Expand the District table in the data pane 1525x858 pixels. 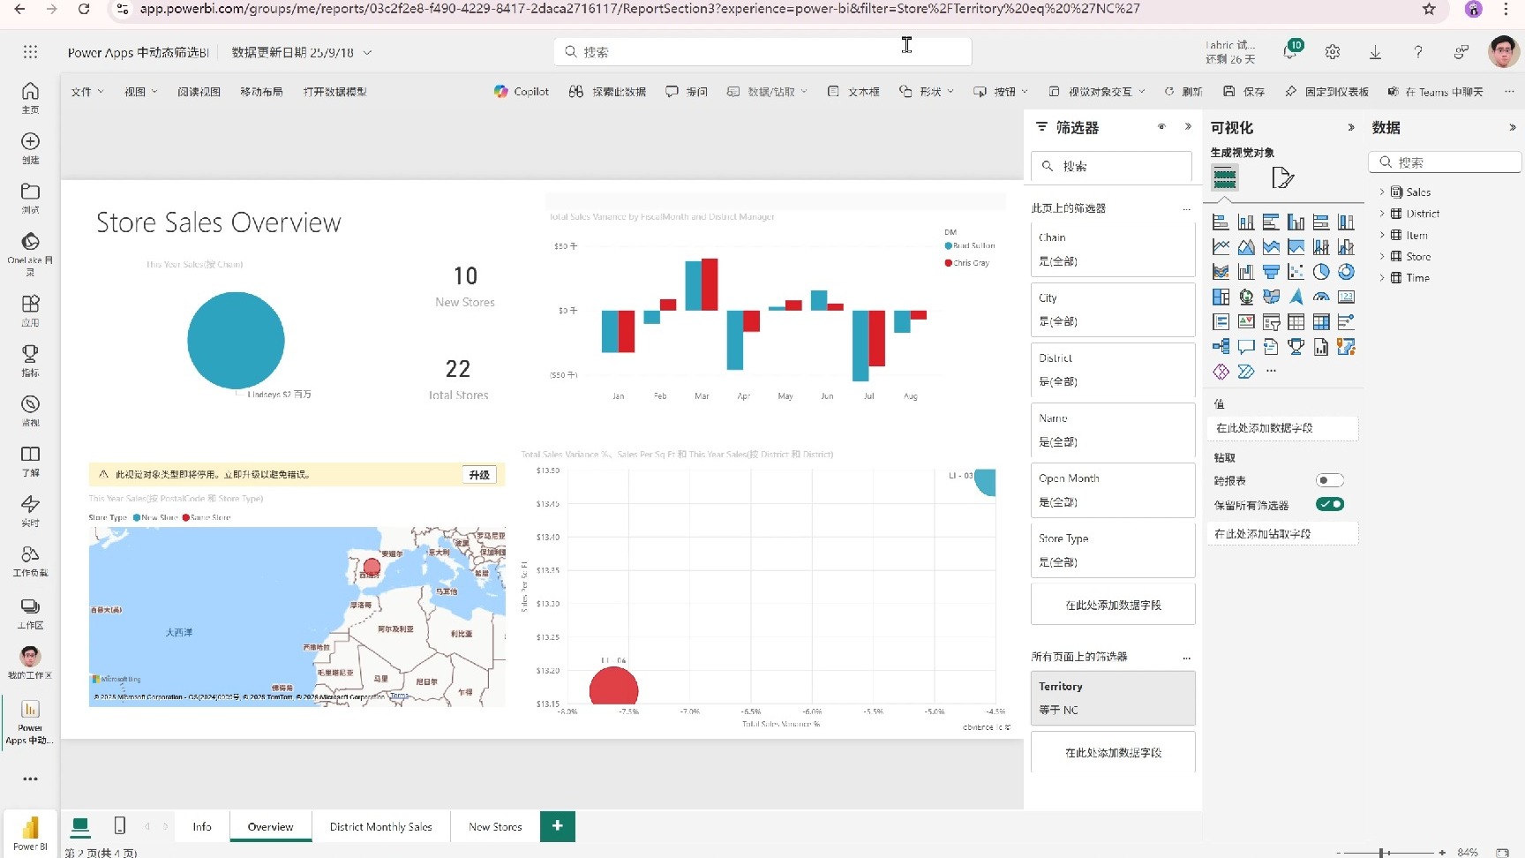click(1384, 213)
